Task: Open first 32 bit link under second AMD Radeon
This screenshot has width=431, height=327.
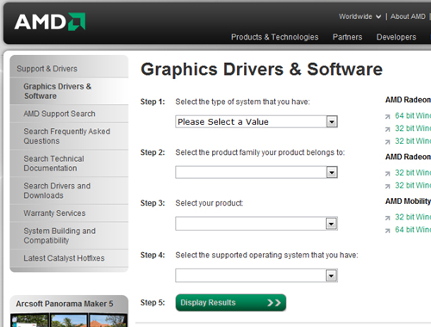Action: 413,173
